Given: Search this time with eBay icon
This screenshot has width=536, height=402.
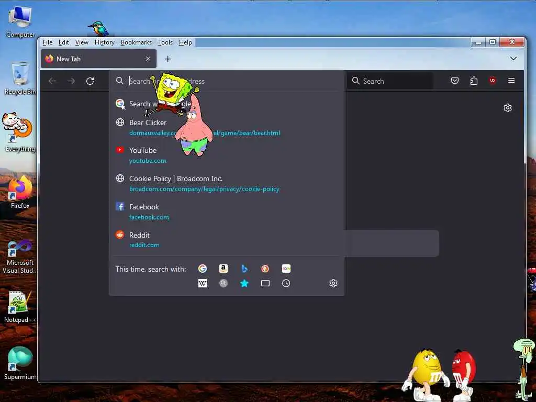Looking at the screenshot, I should pos(286,269).
